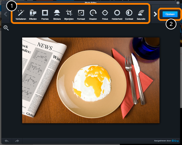Viewport: 182px width, 145px height.
Task: Select the Draaien rotate tool
Action: coord(93,15)
